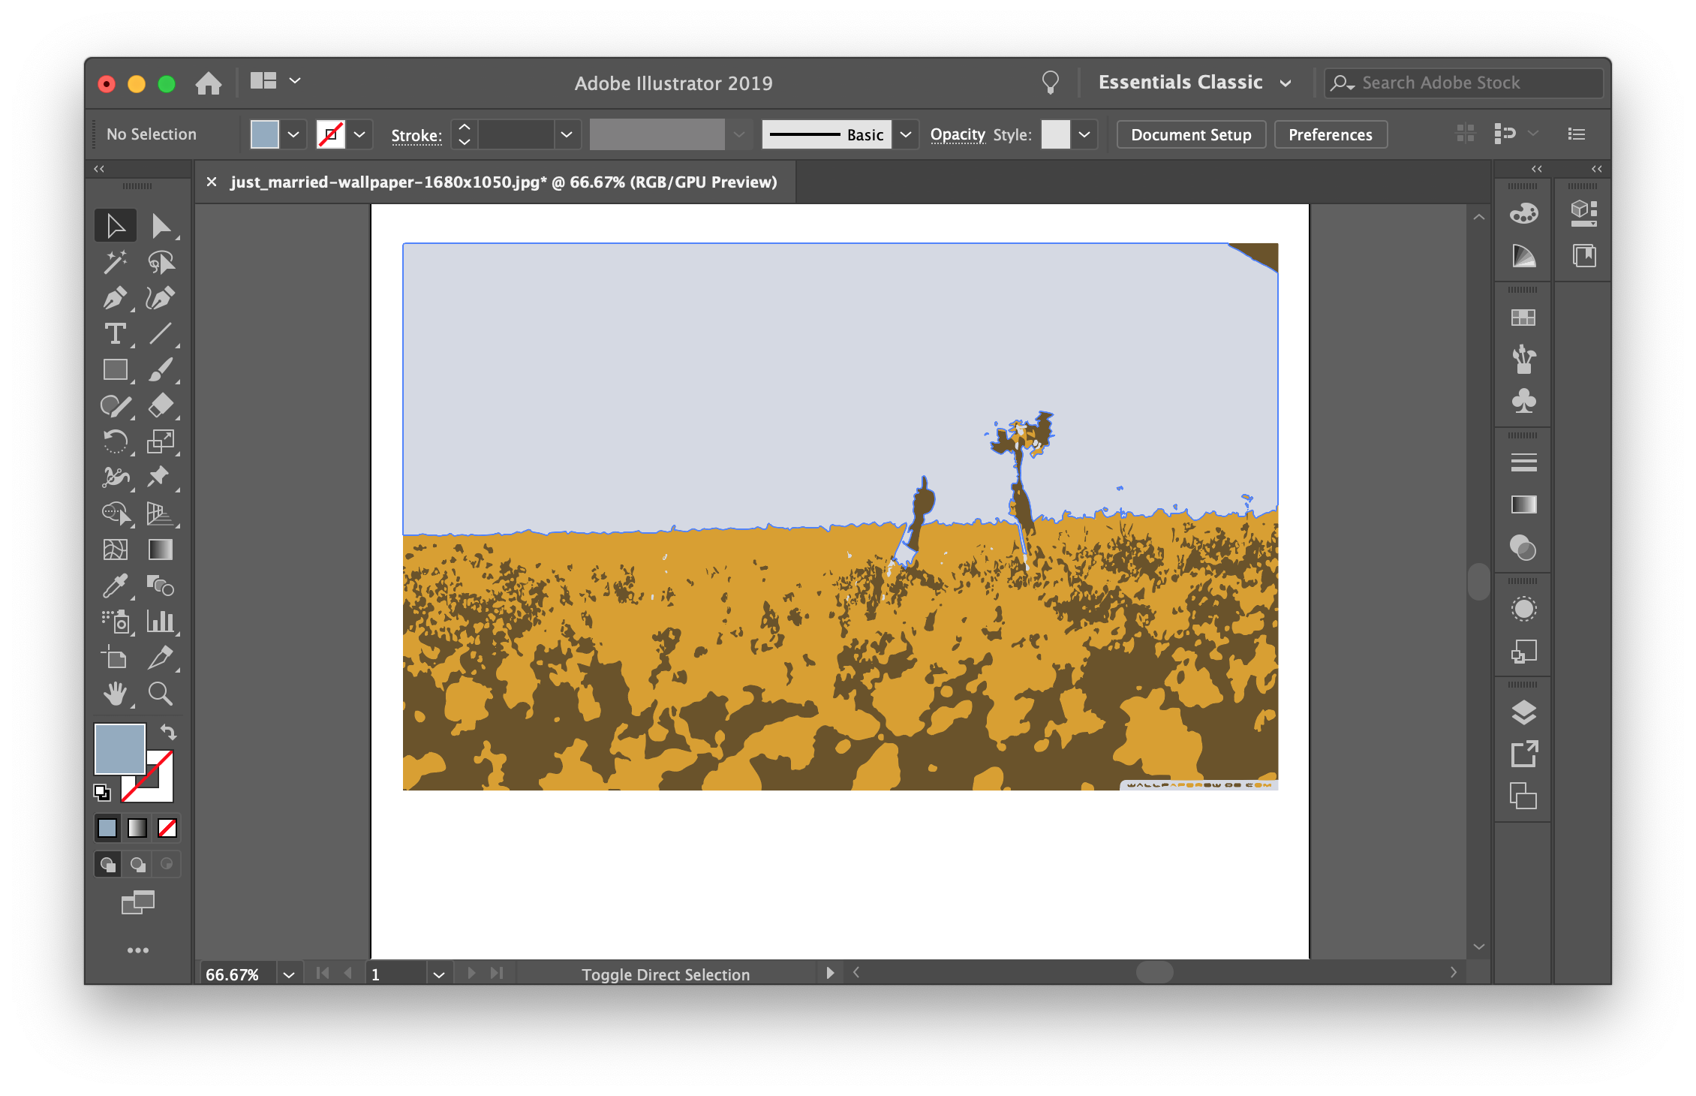Open the Layers panel icon
The width and height of the screenshot is (1696, 1096).
[x=1523, y=712]
